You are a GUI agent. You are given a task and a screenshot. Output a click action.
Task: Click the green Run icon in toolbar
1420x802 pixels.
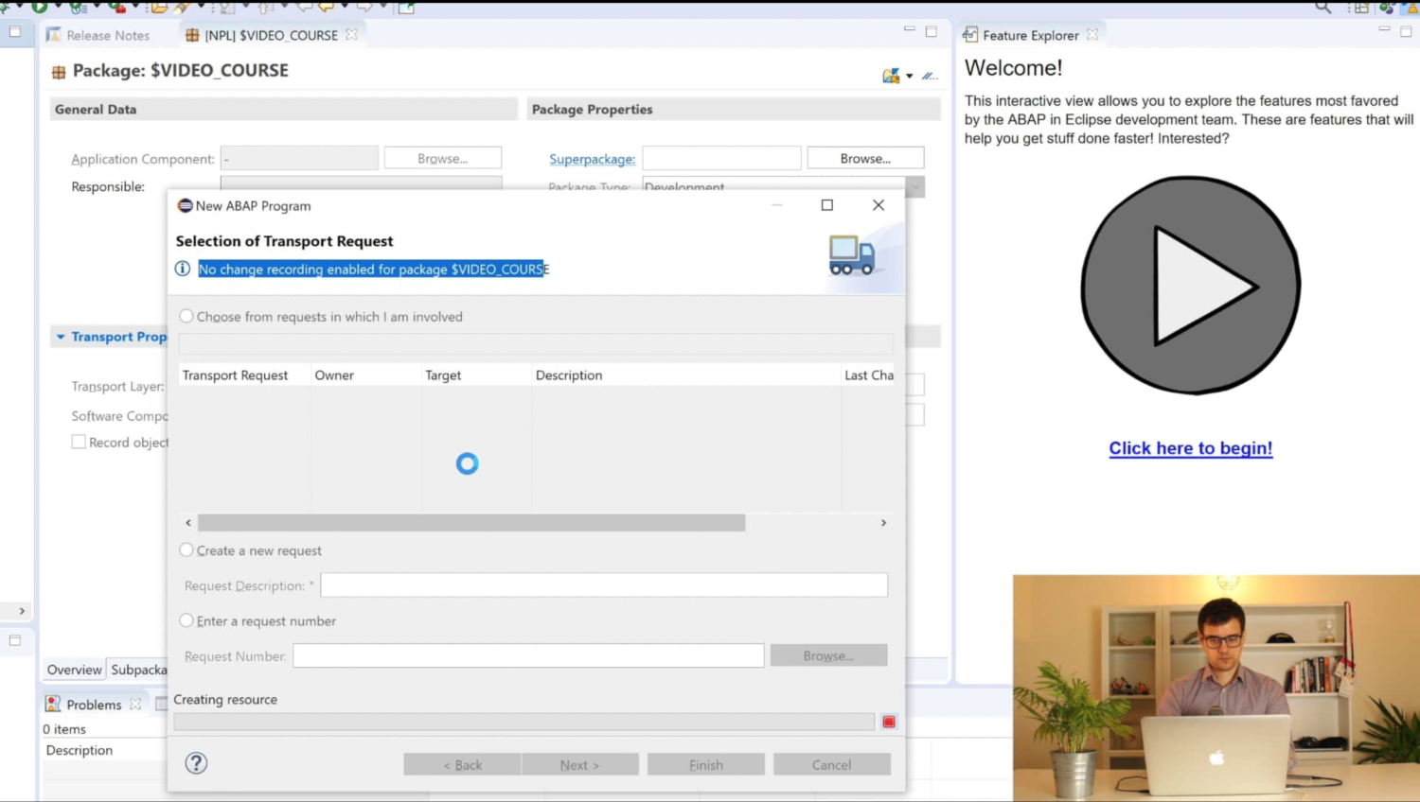click(x=39, y=7)
